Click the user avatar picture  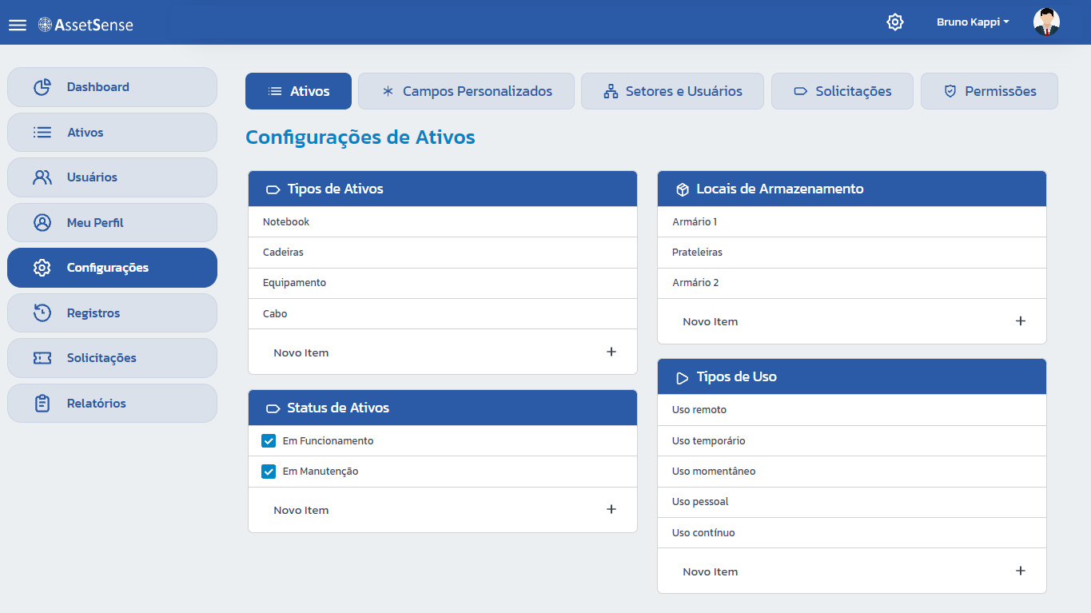point(1046,22)
